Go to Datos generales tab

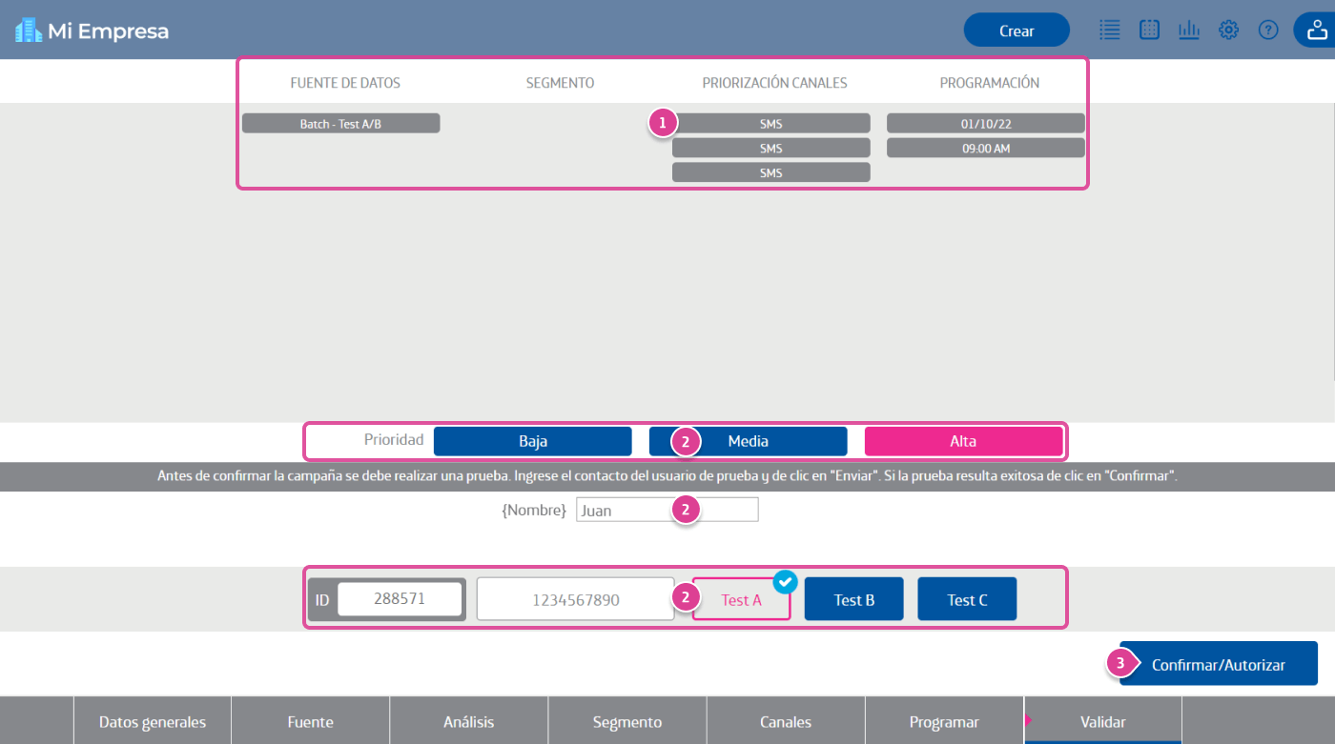(x=153, y=721)
